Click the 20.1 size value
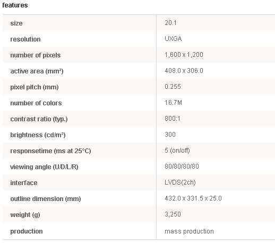 click(x=170, y=23)
